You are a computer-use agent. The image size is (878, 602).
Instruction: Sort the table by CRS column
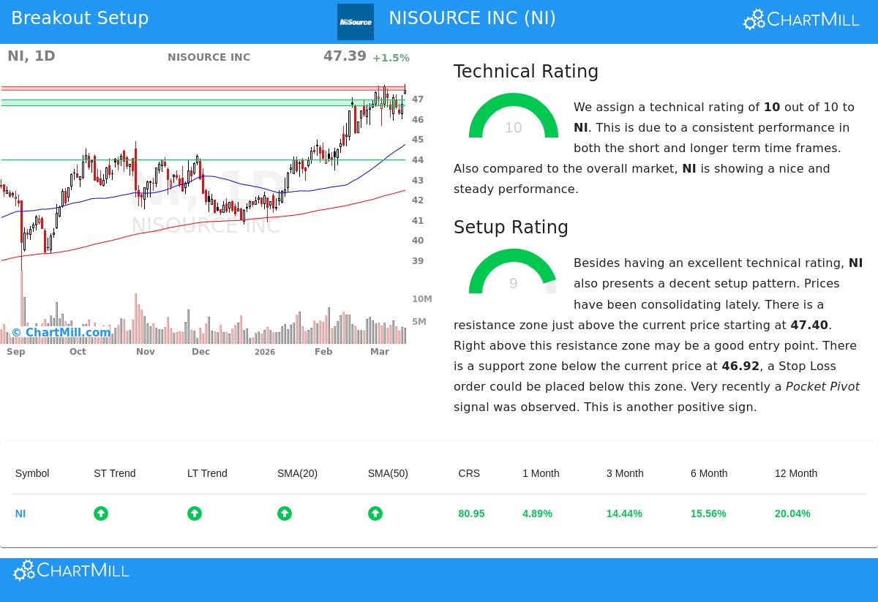[469, 473]
